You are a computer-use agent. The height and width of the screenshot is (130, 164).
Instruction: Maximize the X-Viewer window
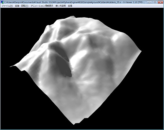tap(155, 2)
